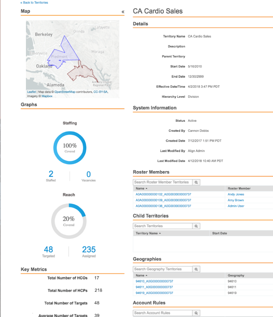Click the Child Territories search magnifier icon
273x317 pixels.
click(x=196, y=226)
